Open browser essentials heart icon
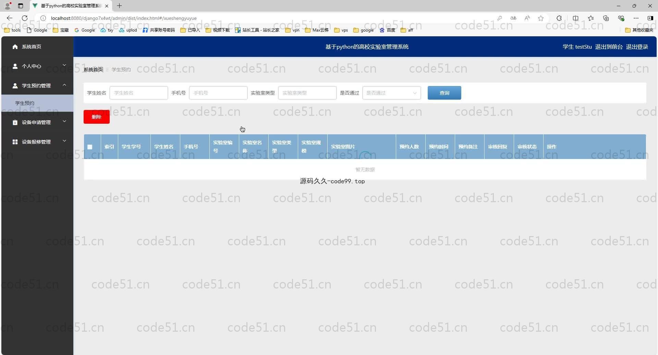658x355 pixels. 621,18
